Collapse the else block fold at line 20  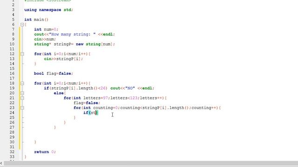coord(22,93)
